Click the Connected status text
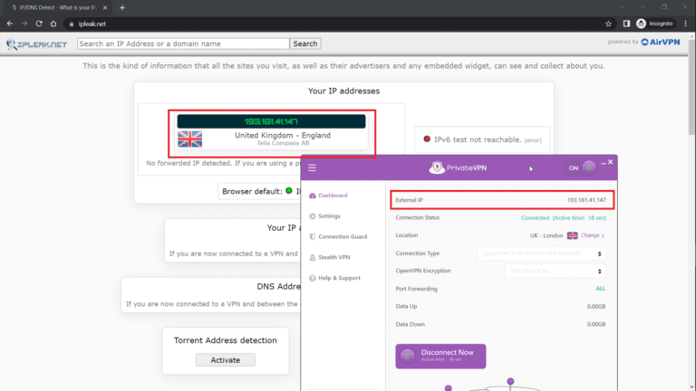 coord(535,217)
